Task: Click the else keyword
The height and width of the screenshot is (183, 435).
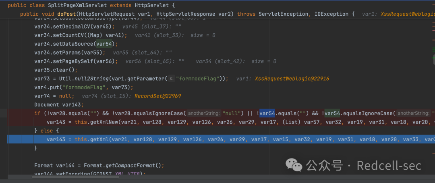Action: [46, 130]
